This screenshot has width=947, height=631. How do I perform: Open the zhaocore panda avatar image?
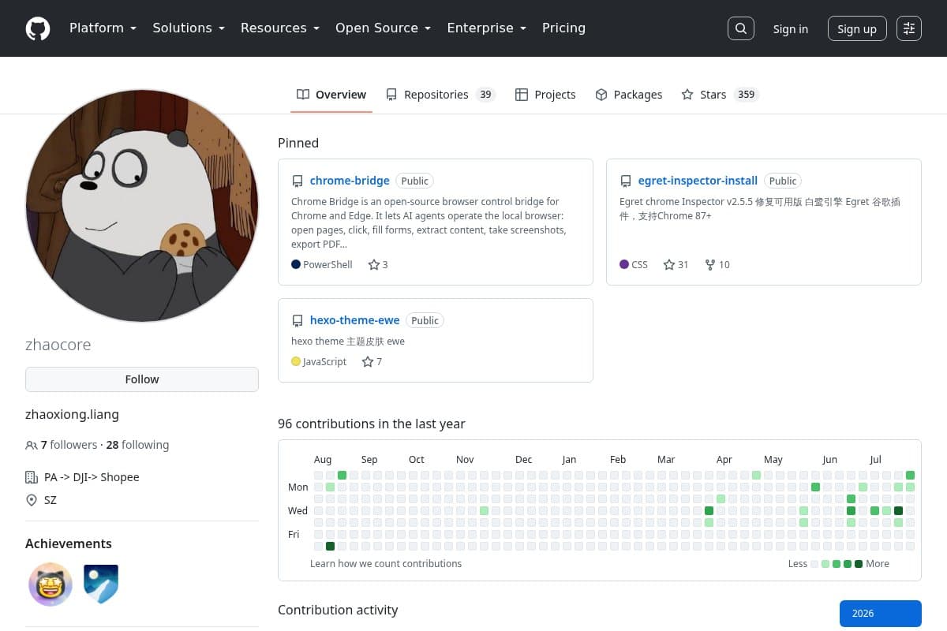[142, 205]
